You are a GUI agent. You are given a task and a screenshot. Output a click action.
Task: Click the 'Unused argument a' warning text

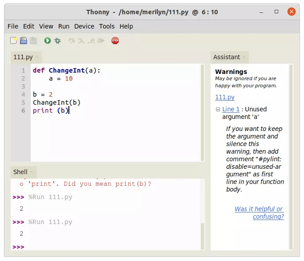(245, 113)
